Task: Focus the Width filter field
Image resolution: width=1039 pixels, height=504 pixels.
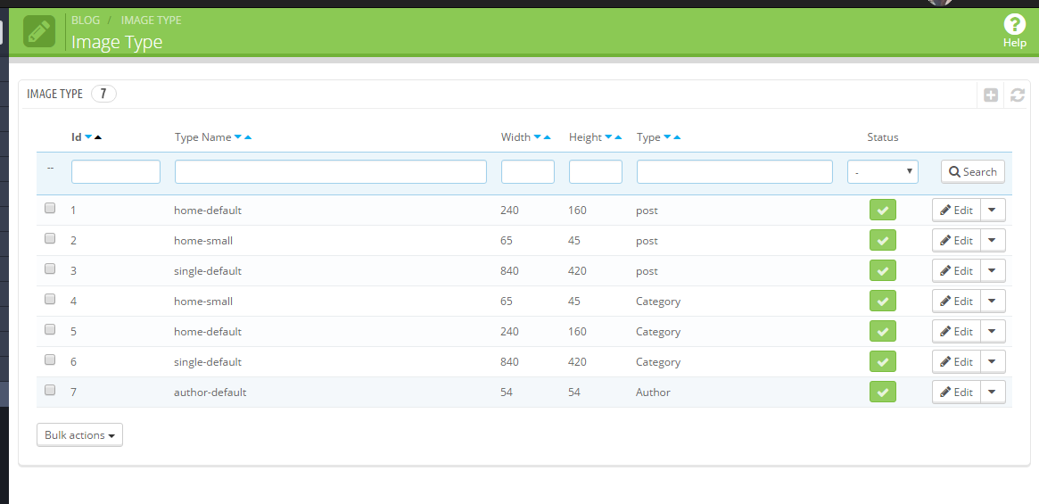Action: click(x=527, y=172)
